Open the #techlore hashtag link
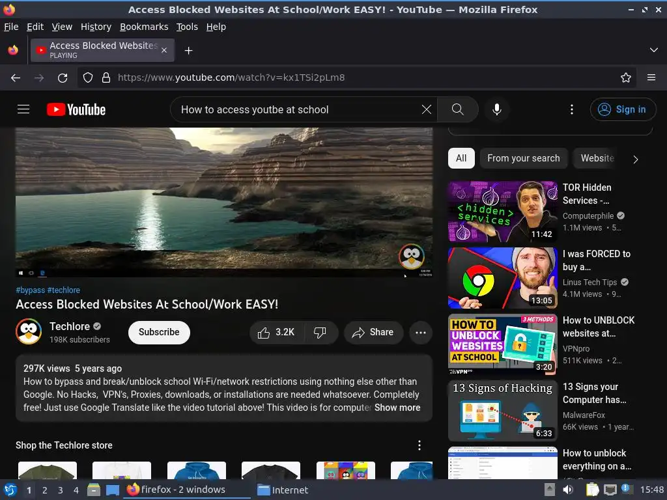The width and height of the screenshot is (667, 500). (64, 290)
